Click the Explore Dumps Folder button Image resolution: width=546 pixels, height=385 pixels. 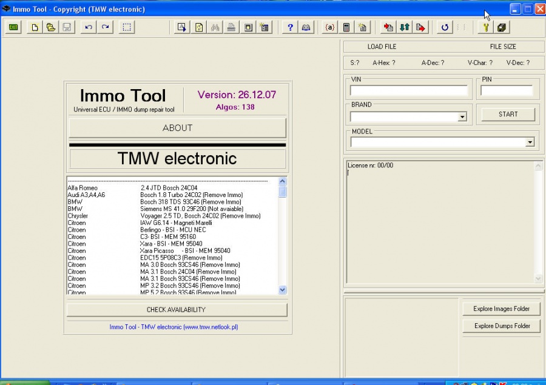(x=502, y=326)
